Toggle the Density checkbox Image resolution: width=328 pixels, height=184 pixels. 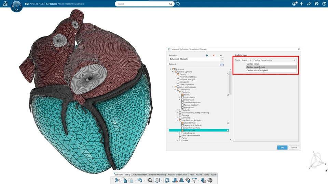[178, 74]
